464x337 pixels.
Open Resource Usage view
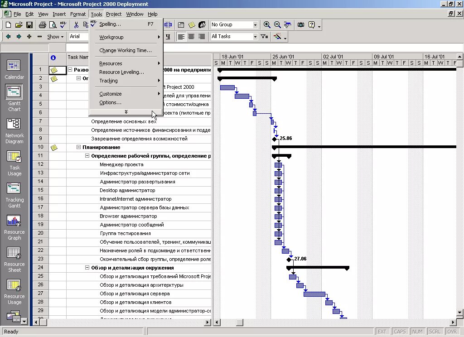click(x=14, y=292)
